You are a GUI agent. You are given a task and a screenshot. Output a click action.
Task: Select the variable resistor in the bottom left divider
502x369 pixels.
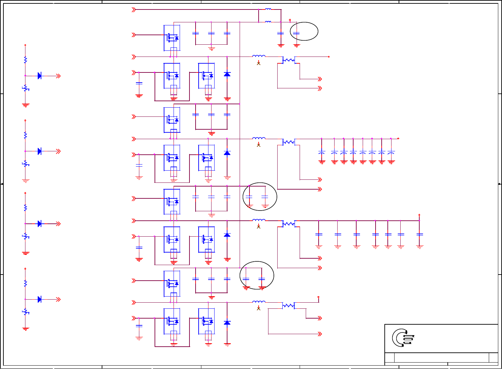25,312
